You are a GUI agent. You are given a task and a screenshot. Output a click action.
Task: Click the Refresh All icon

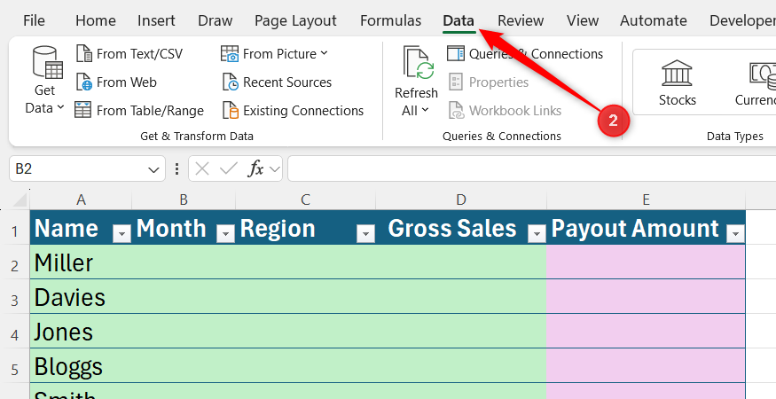click(419, 64)
